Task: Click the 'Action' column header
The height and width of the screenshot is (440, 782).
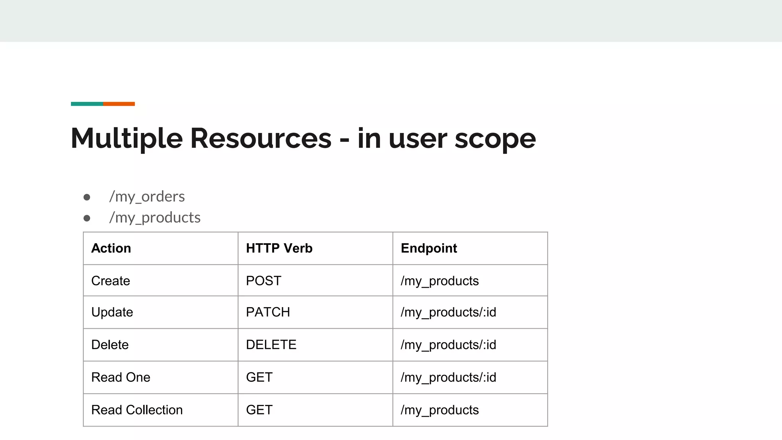Action: [161, 248]
